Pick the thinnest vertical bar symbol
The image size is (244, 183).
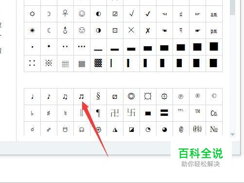111,63
